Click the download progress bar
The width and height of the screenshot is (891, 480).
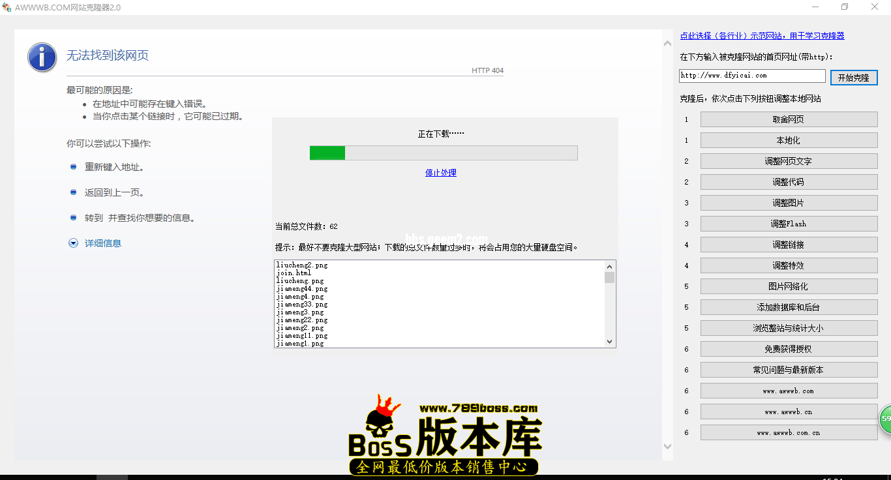444,153
